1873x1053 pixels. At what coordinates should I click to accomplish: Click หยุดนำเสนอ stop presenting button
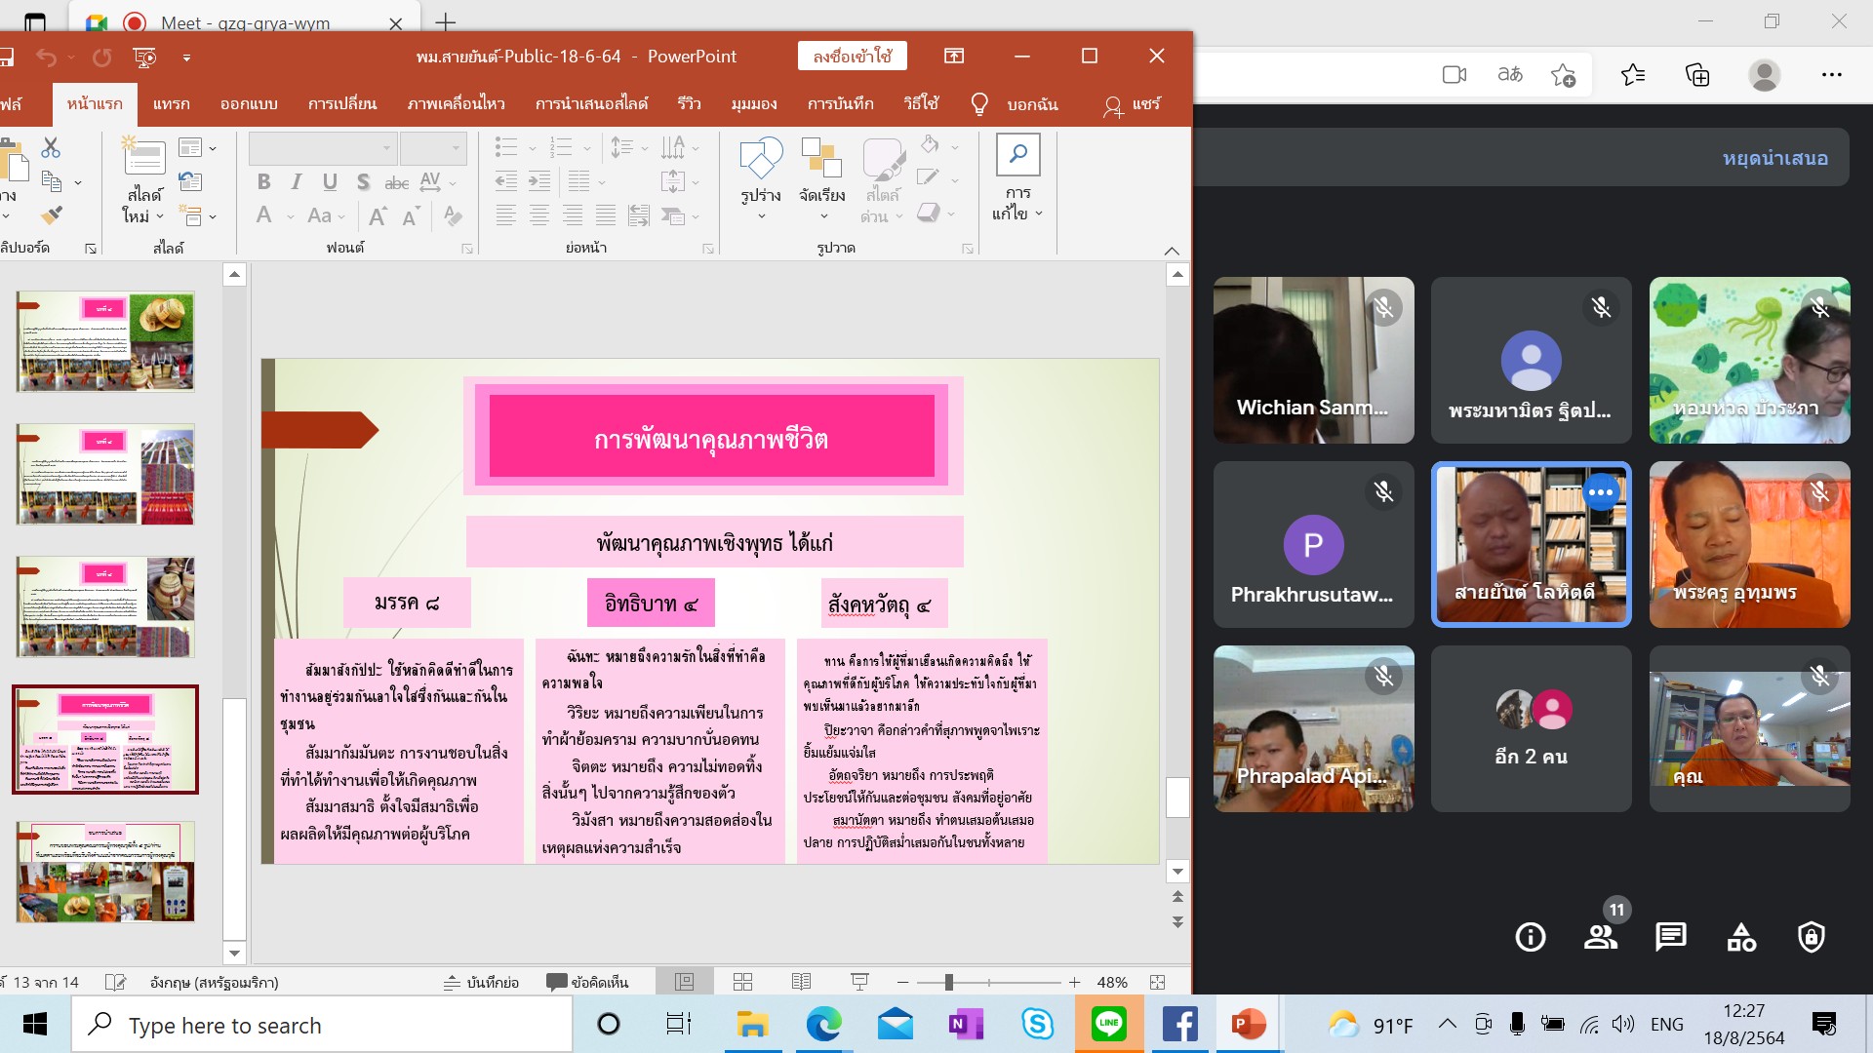point(1774,158)
